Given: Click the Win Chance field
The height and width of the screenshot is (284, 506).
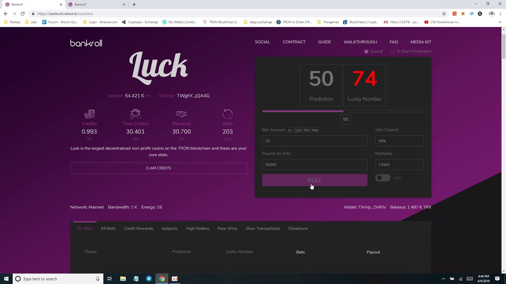Looking at the screenshot, I should 399,141.
